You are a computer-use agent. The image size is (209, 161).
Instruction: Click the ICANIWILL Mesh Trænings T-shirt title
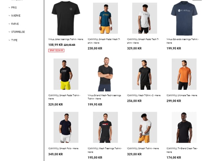pyautogui.click(x=105, y=150)
